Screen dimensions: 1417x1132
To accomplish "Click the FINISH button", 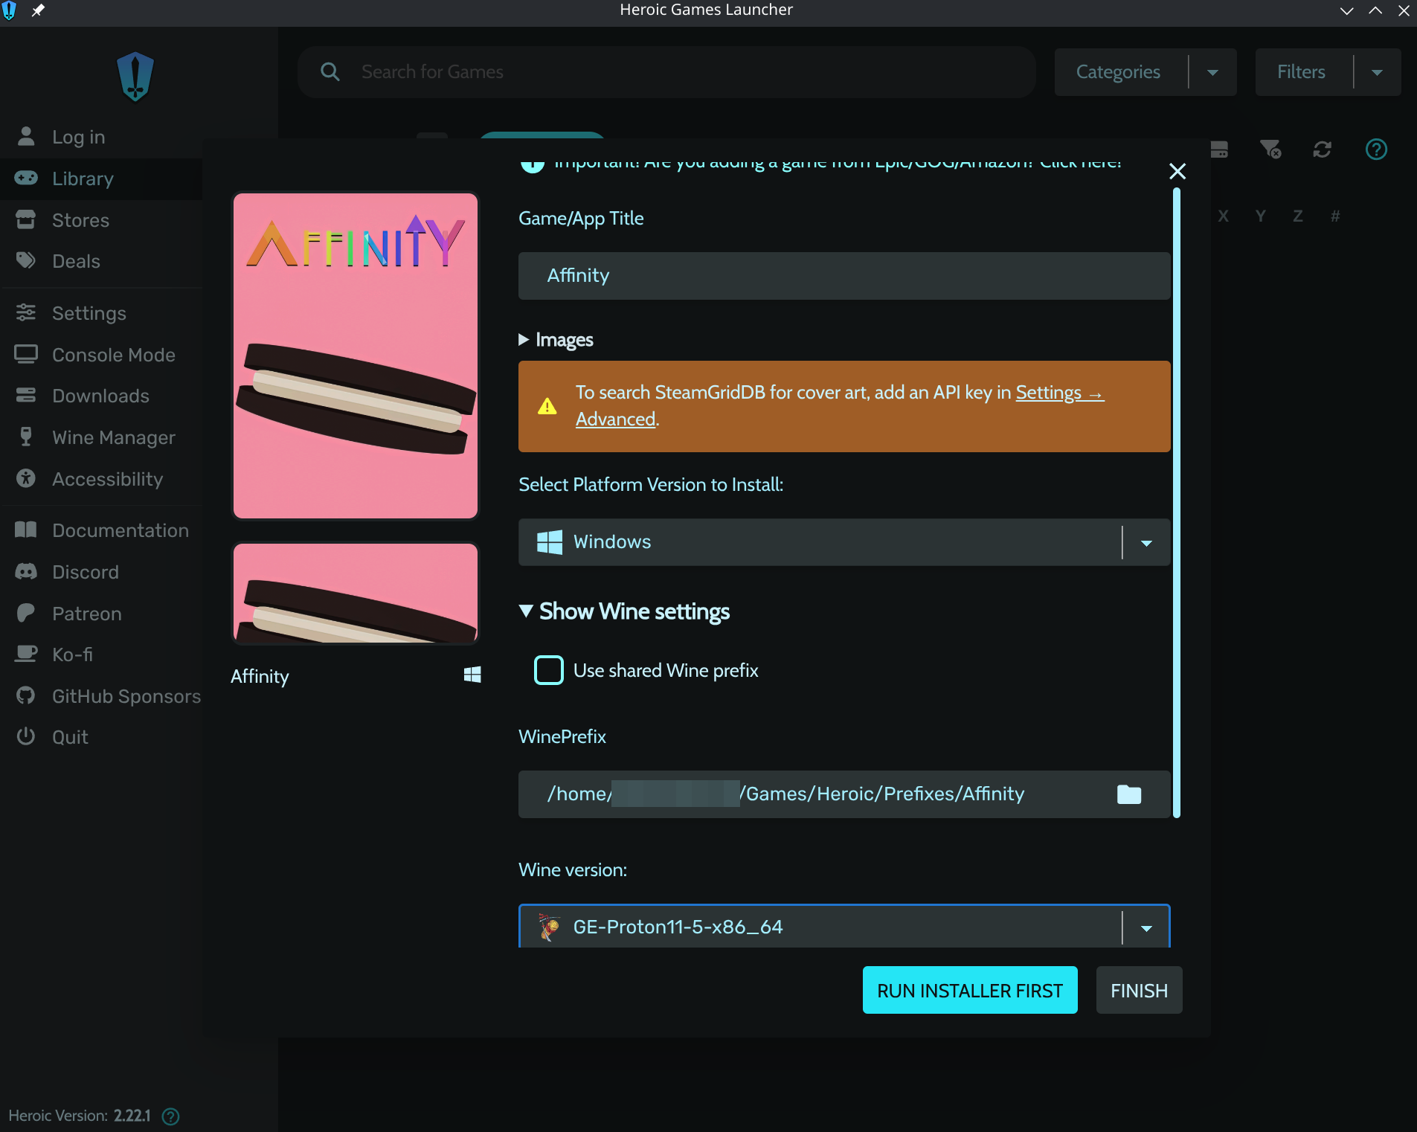I will pos(1140,990).
